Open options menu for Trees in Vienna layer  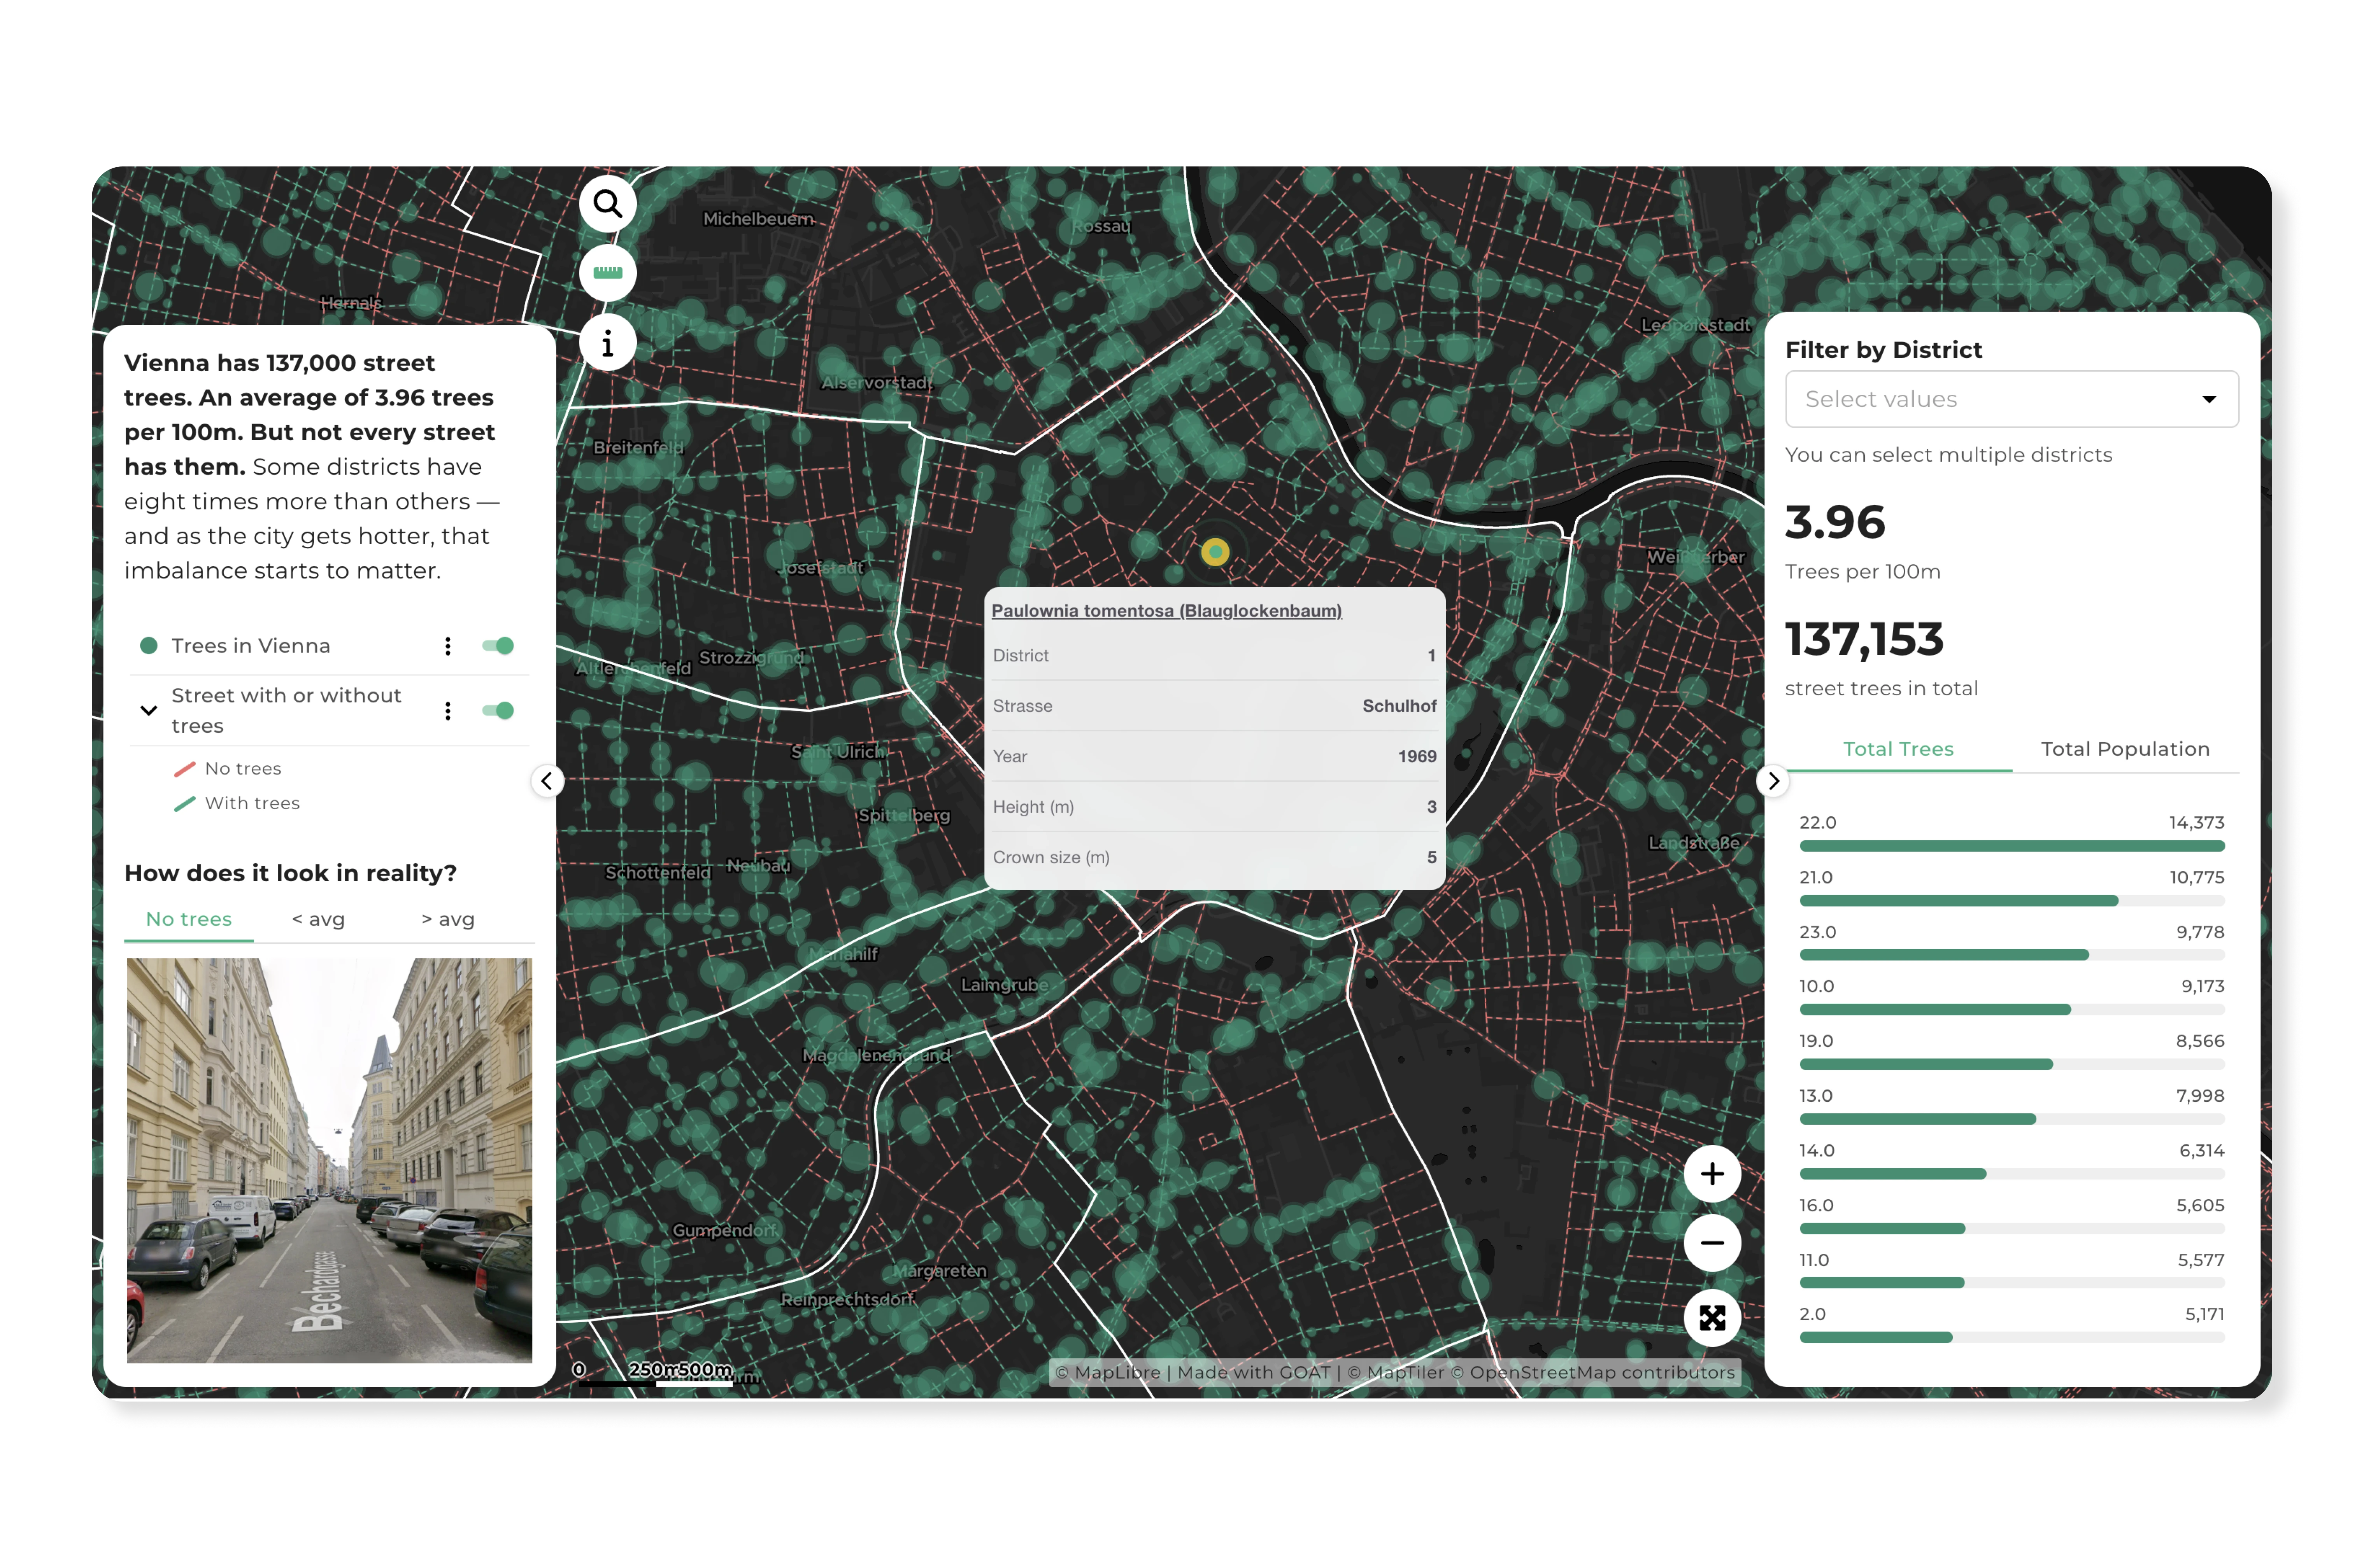[447, 646]
